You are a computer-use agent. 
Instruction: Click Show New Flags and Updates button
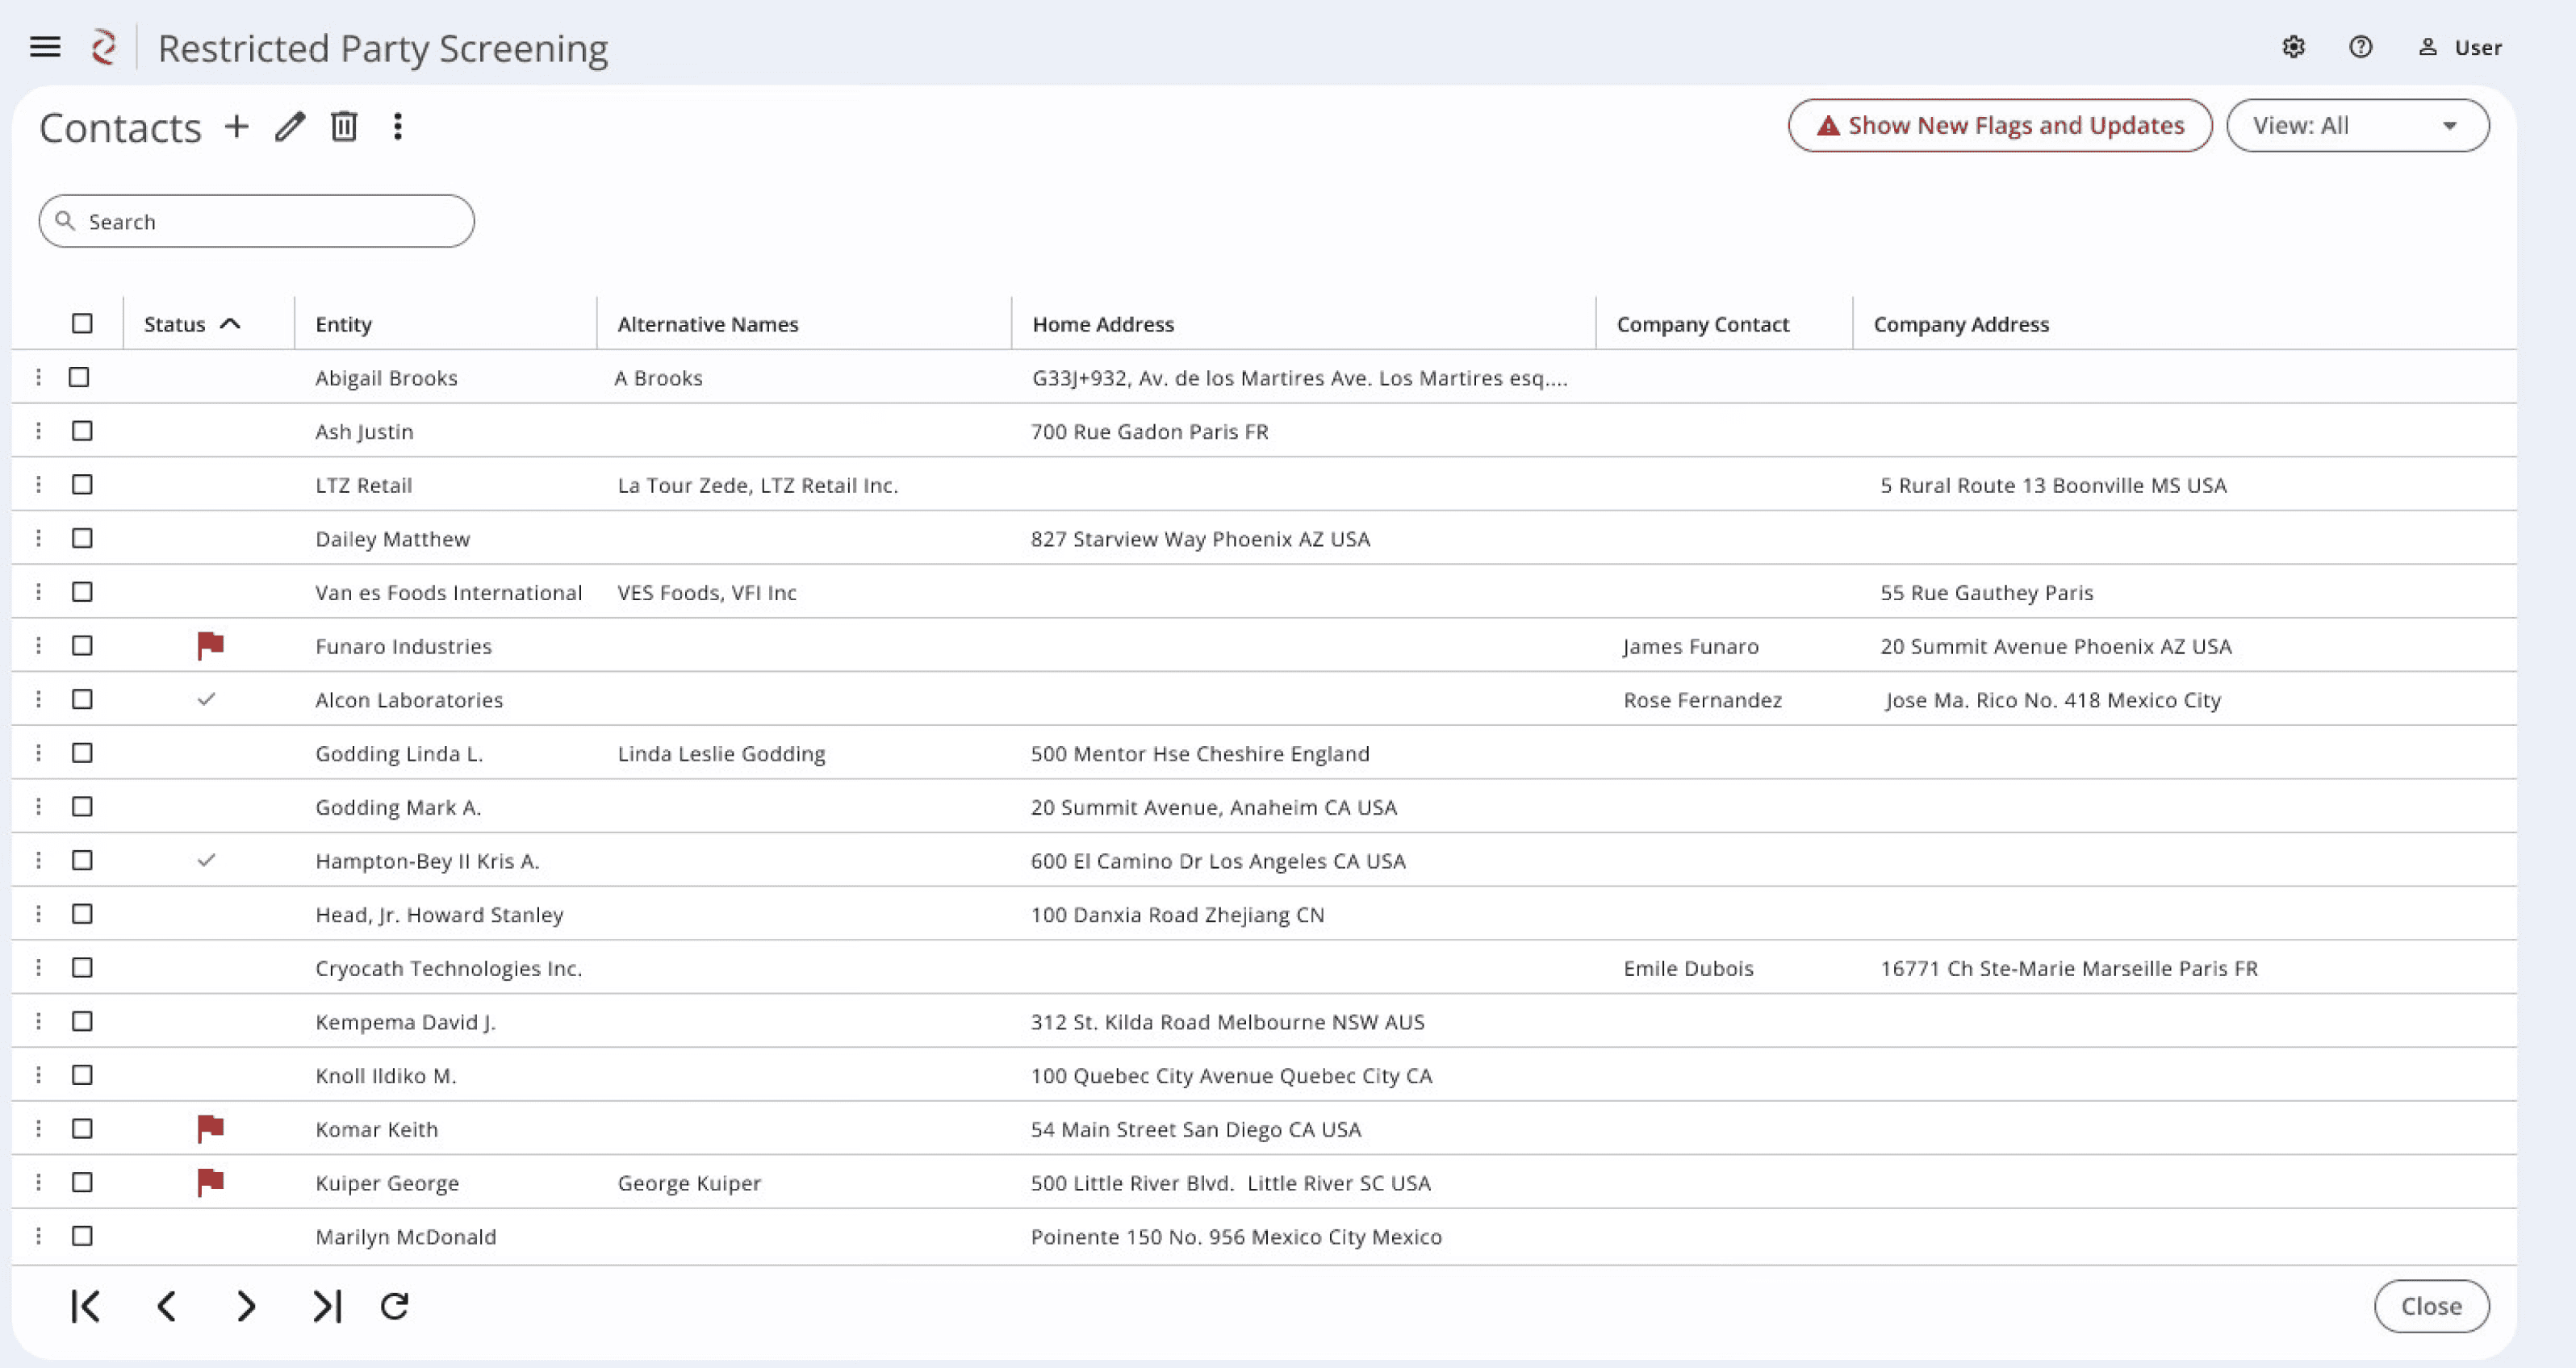1999,126
